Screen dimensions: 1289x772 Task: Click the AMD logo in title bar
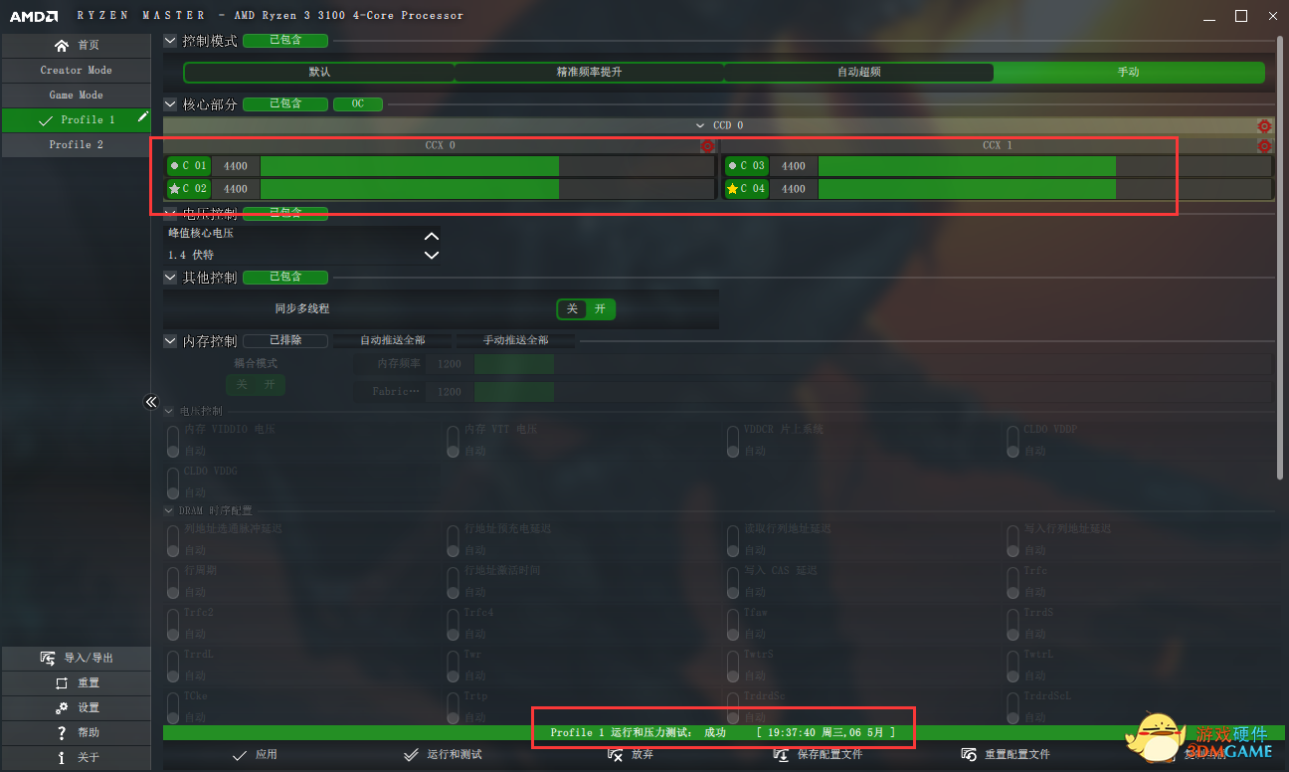(34, 16)
